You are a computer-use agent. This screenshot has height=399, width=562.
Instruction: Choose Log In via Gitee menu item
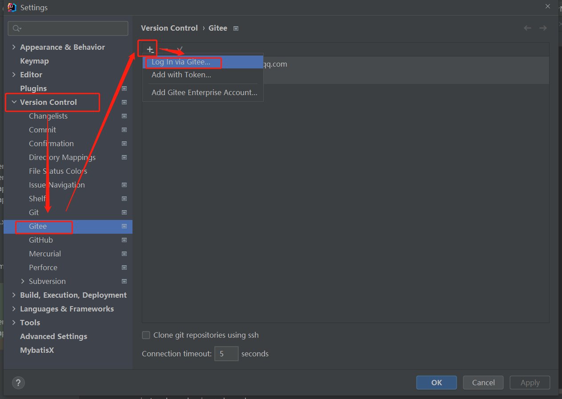tap(203, 62)
